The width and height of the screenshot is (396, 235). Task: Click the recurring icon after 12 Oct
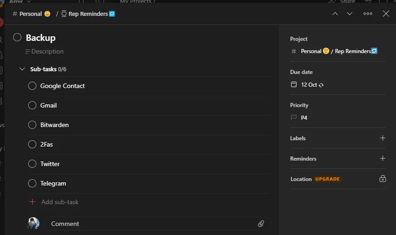click(321, 85)
